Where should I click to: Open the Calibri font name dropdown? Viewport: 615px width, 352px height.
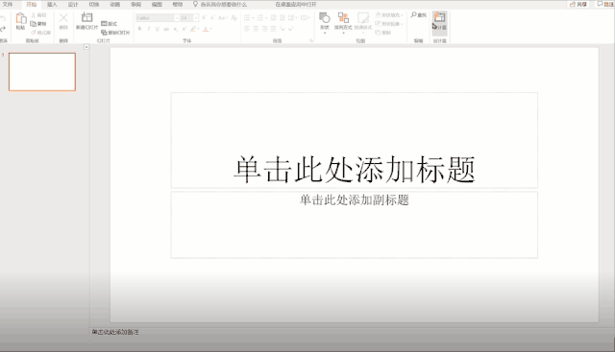coord(177,18)
